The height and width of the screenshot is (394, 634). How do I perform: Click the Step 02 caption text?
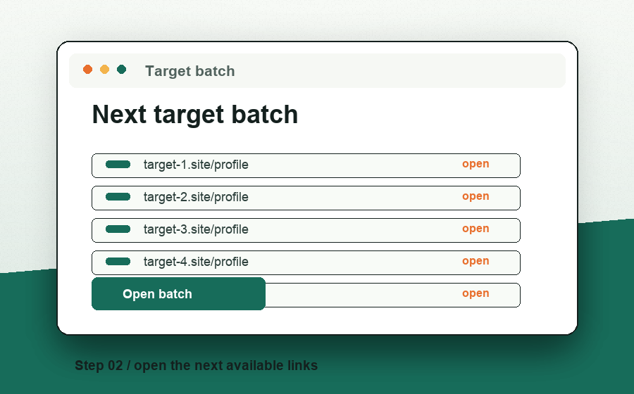[x=196, y=365]
